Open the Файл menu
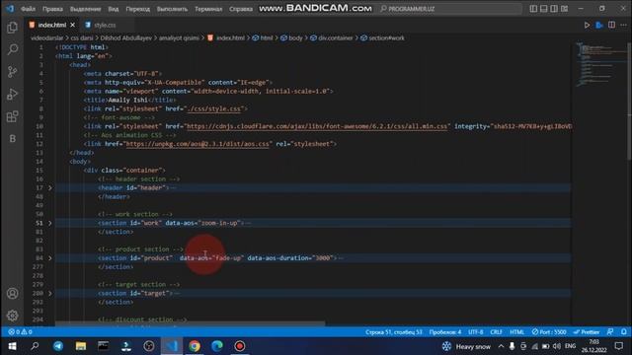This screenshot has height=355, width=632. click(28, 9)
